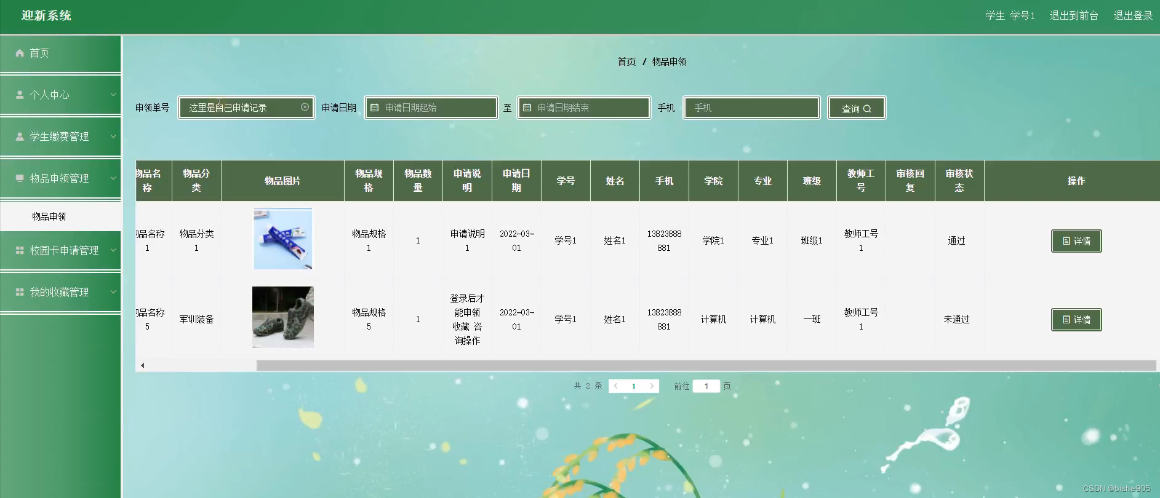Click the 查询 search button
This screenshot has width=1160, height=498.
(857, 108)
